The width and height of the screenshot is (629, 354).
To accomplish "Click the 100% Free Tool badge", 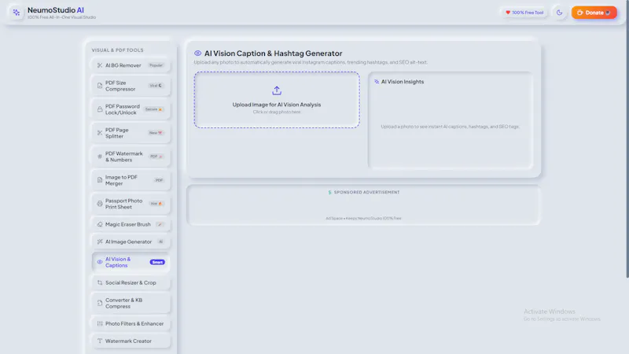I will tap(524, 13).
